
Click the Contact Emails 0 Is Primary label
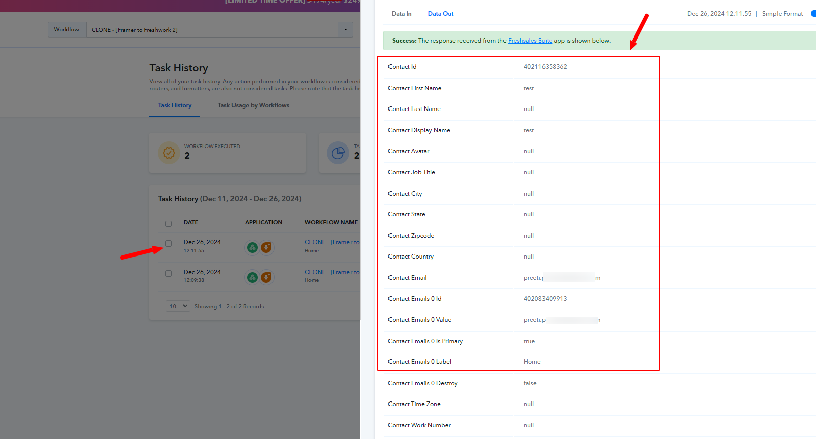click(425, 341)
